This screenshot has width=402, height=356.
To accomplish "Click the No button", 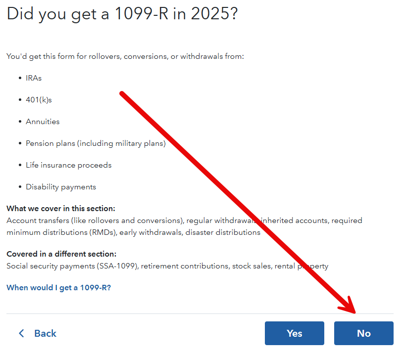I will pyautogui.click(x=363, y=333).
